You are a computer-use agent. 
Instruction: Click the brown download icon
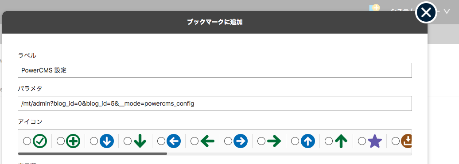click(x=406, y=141)
